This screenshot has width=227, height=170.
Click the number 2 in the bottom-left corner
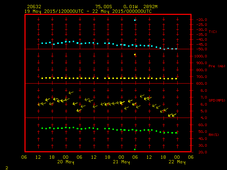(6, 167)
